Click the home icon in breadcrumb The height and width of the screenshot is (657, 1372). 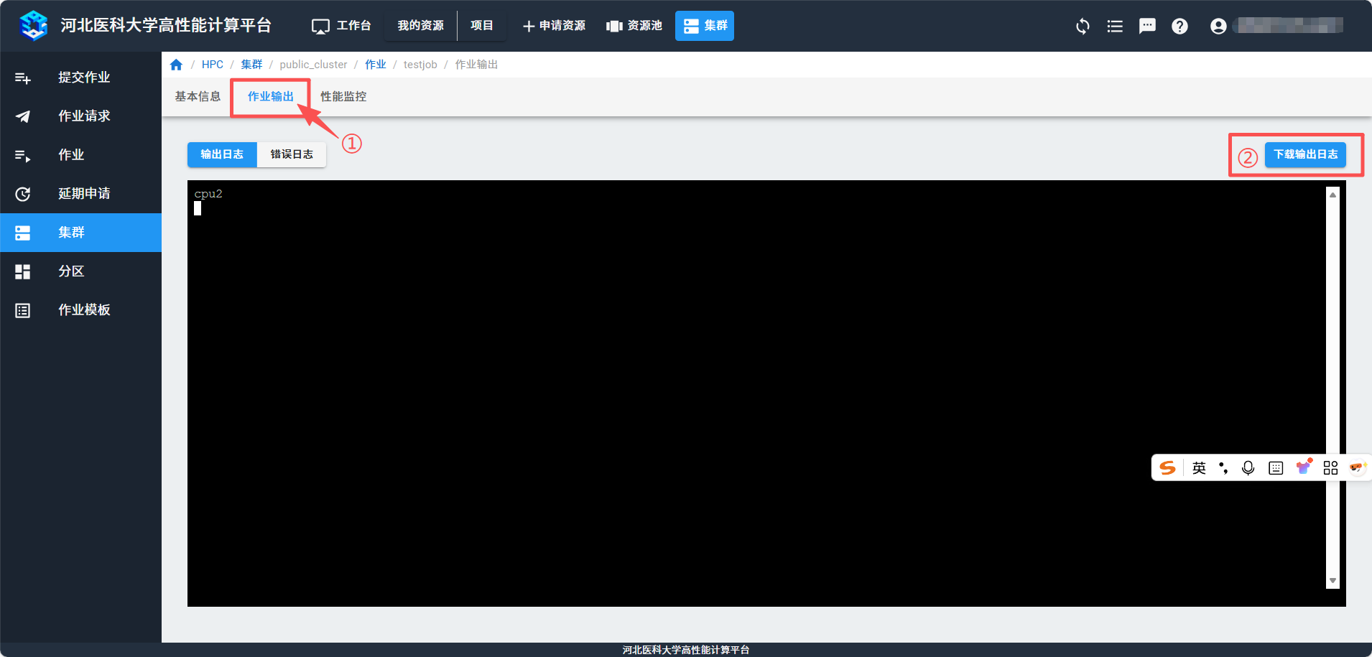tap(176, 65)
